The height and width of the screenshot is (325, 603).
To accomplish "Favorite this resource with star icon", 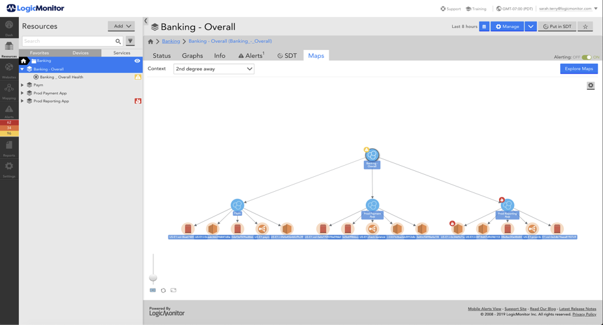I will pyautogui.click(x=585, y=27).
